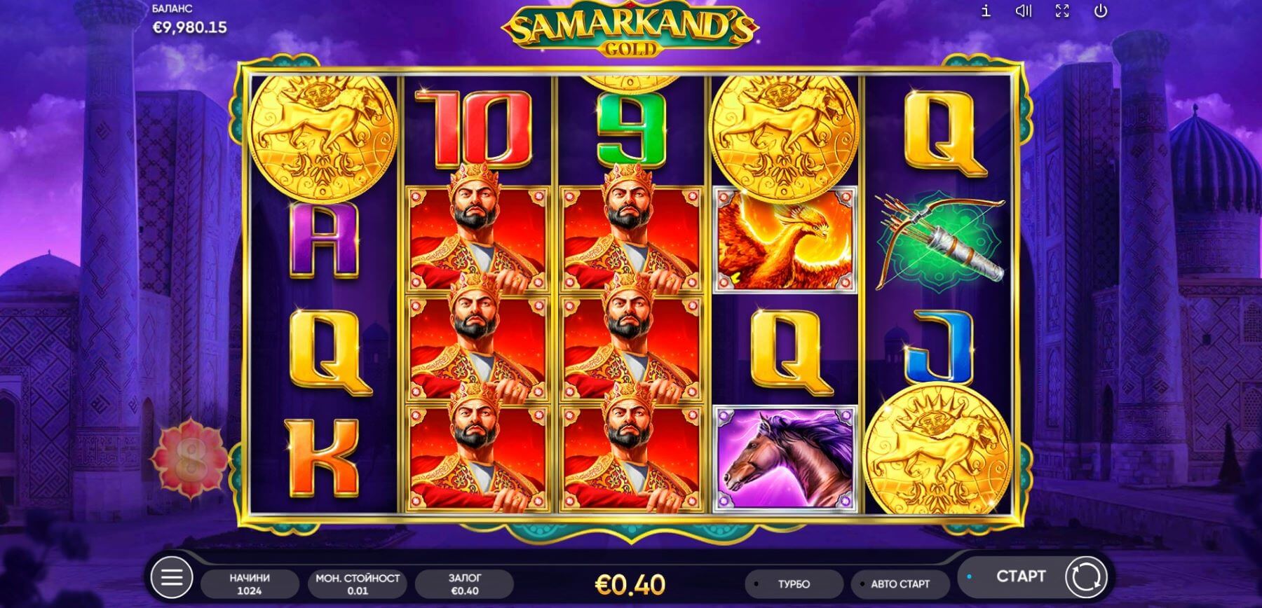Open the Начини 1024 ways selector
1262x608 pixels.
point(249,583)
